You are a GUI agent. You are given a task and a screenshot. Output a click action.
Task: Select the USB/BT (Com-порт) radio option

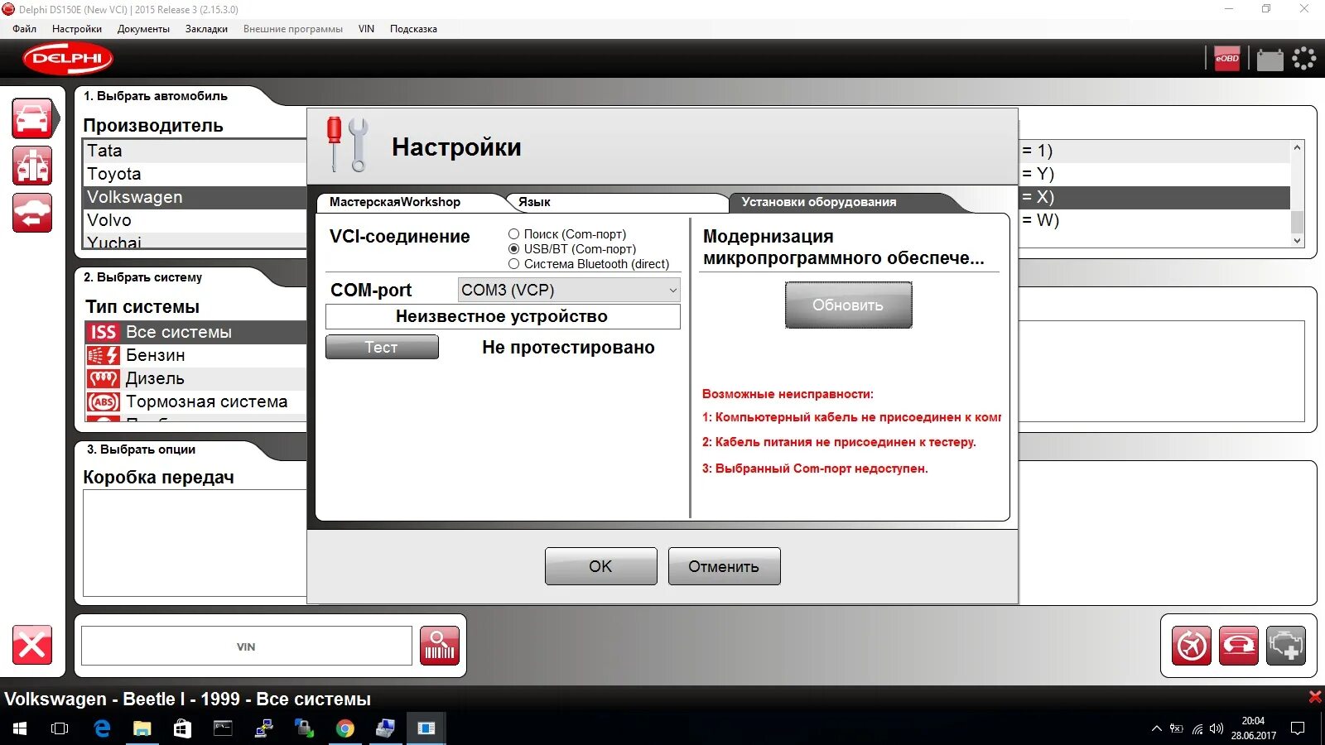coord(514,249)
